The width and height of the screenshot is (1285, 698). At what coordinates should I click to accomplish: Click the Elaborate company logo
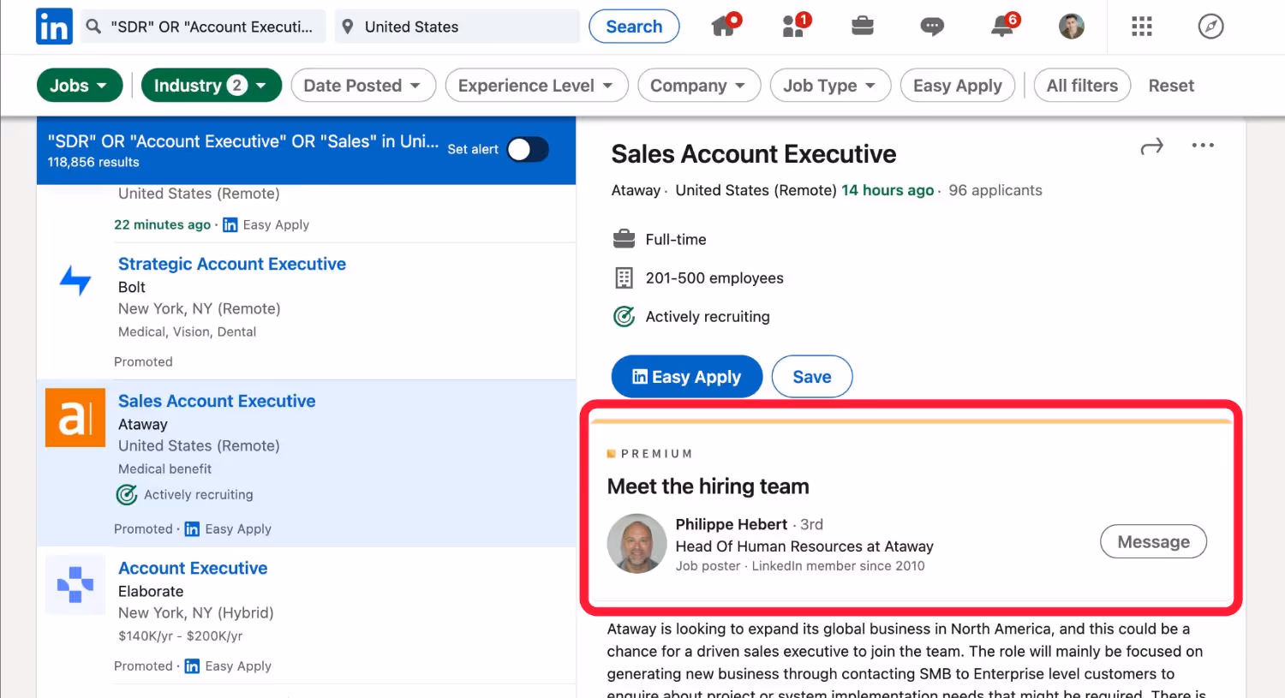coord(75,585)
